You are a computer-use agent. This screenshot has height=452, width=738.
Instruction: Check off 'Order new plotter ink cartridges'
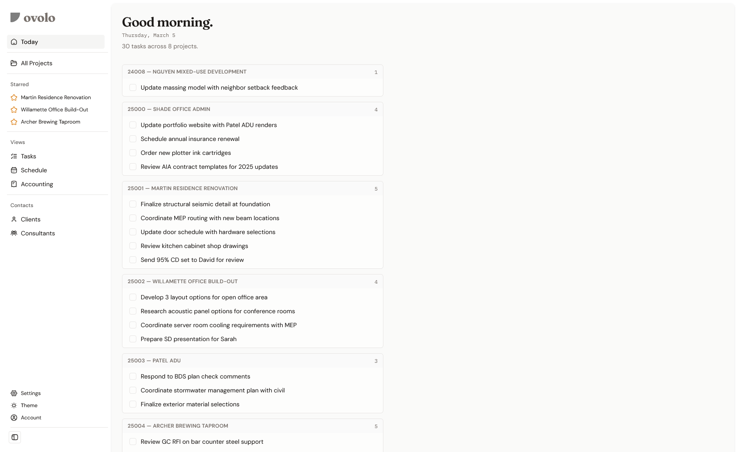coord(133,153)
